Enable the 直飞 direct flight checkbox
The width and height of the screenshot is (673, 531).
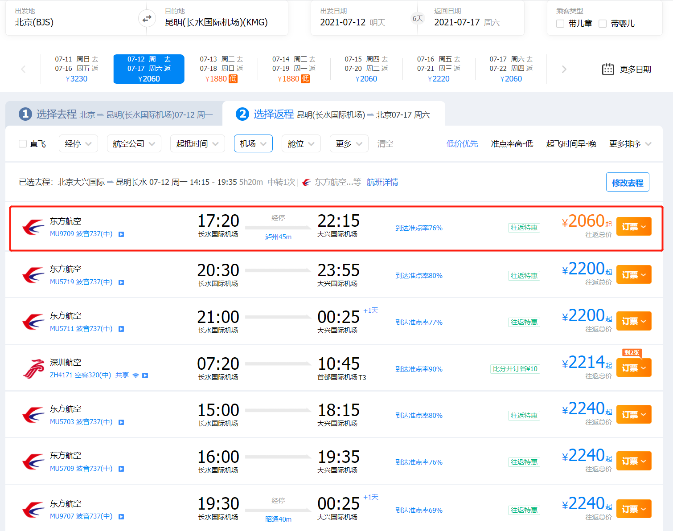tap(23, 143)
